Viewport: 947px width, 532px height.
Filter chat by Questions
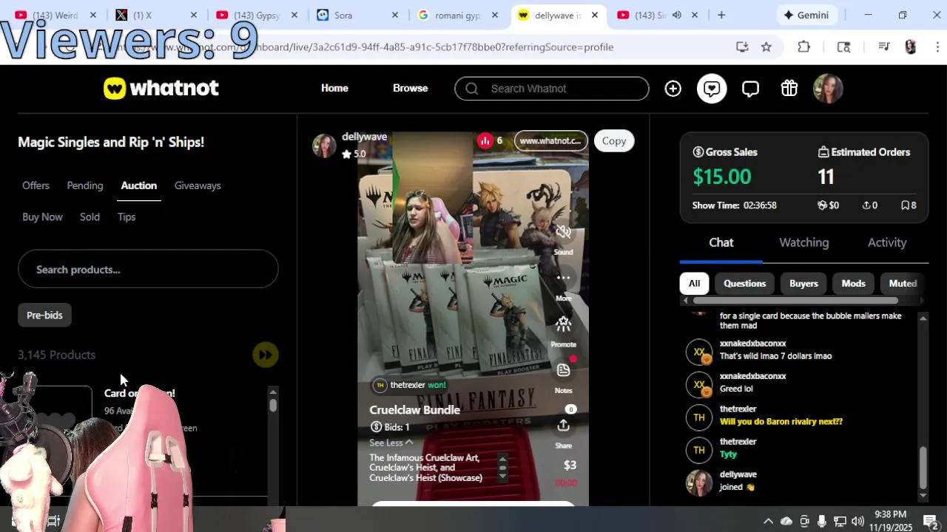744,283
